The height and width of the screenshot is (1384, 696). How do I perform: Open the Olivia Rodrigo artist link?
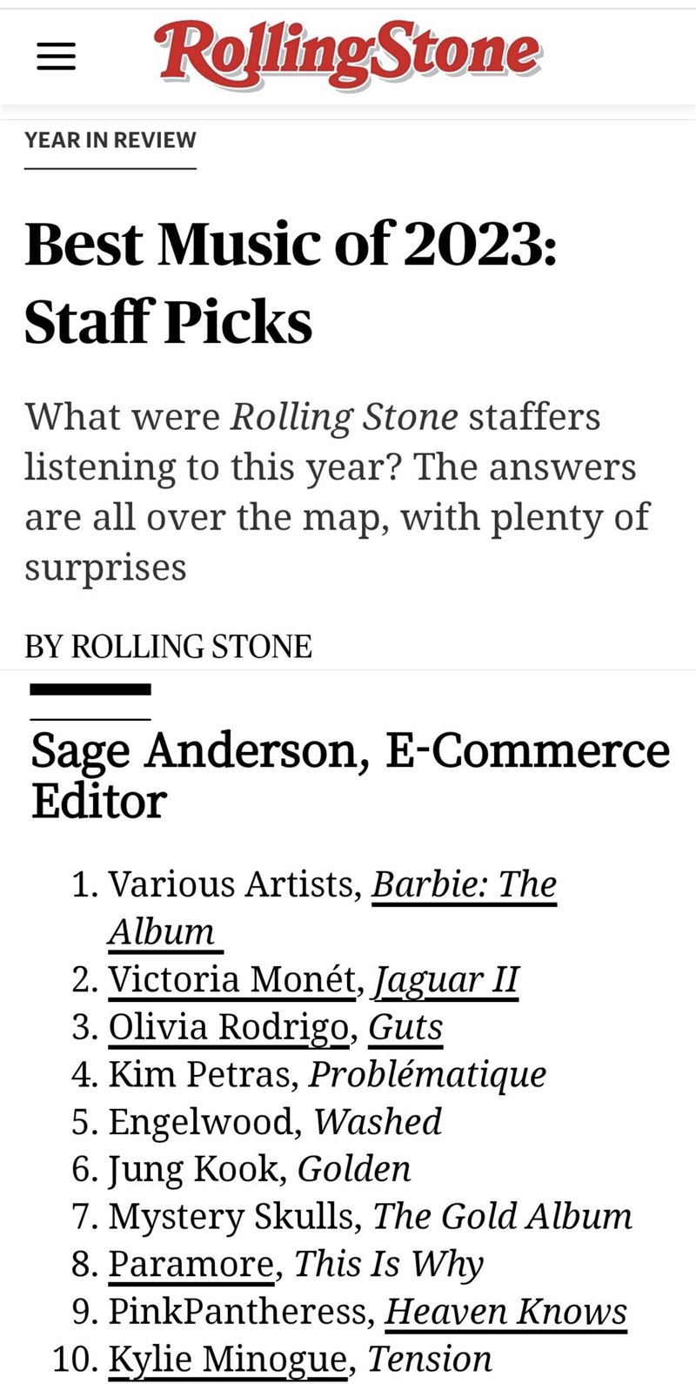[x=228, y=1026]
